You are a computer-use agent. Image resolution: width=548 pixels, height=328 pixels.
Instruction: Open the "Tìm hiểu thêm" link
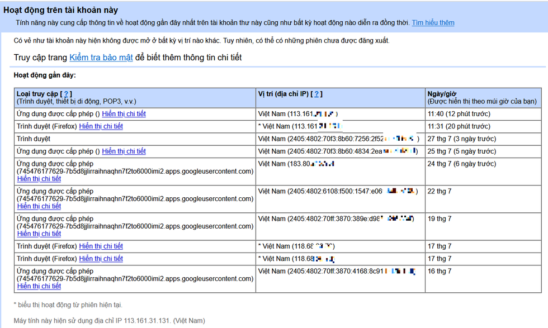(x=433, y=23)
